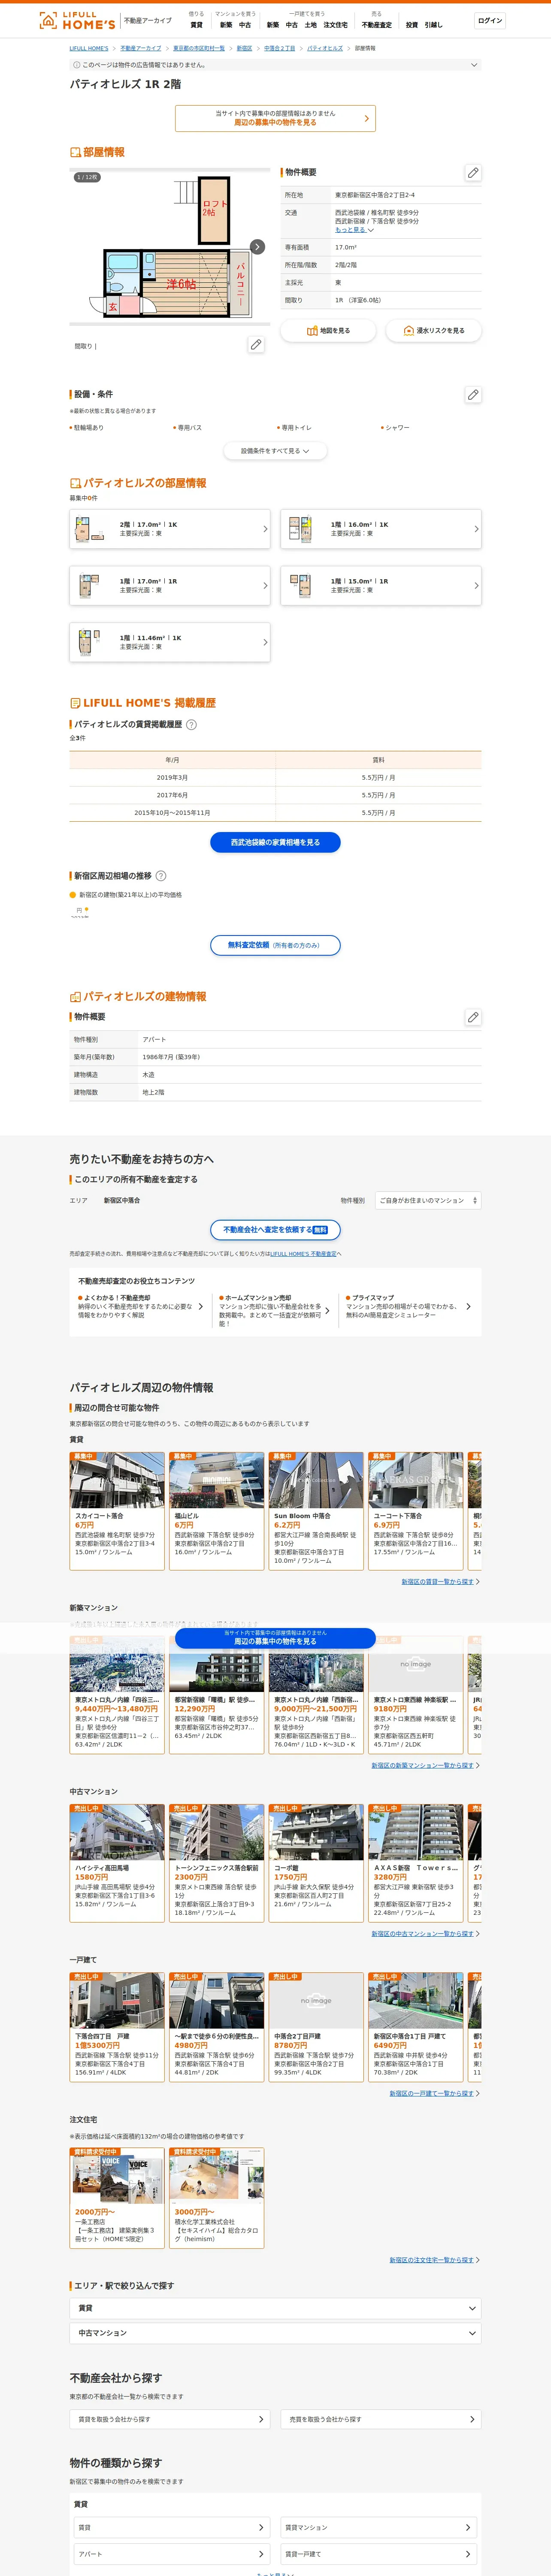The width and height of the screenshot is (551, 2576).
Task: Click the arrow on the よくわかる！不動産売却 card
Action: pyautogui.click(x=201, y=1306)
